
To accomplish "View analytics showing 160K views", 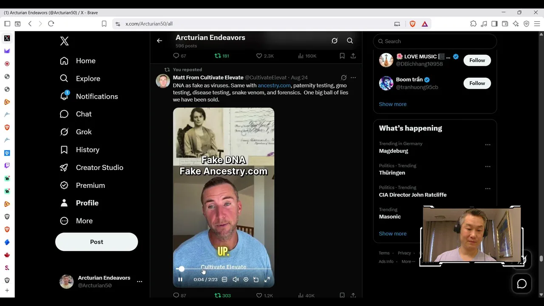I will (x=307, y=56).
